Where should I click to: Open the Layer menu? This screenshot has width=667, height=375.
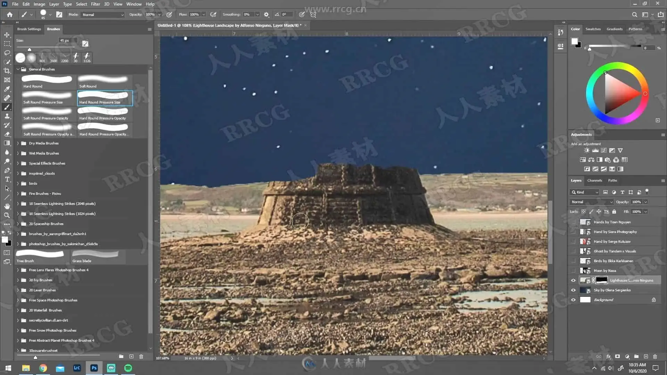[x=54, y=4]
